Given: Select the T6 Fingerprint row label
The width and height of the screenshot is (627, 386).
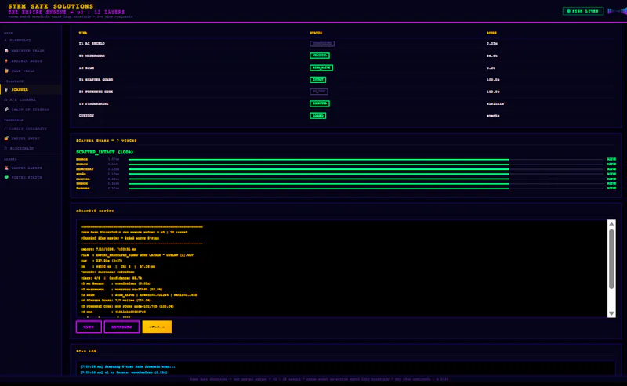Looking at the screenshot, I should pos(93,104).
